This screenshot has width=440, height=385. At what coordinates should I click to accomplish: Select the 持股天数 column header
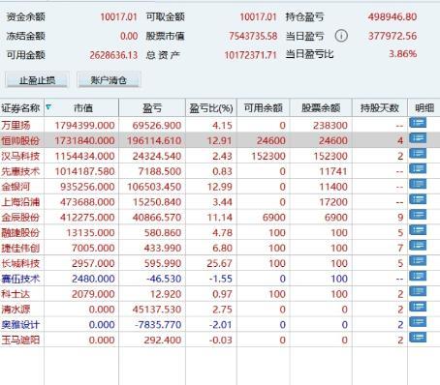(380, 108)
